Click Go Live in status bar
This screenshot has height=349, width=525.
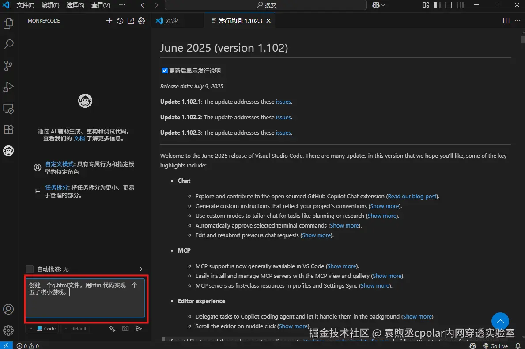495,345
